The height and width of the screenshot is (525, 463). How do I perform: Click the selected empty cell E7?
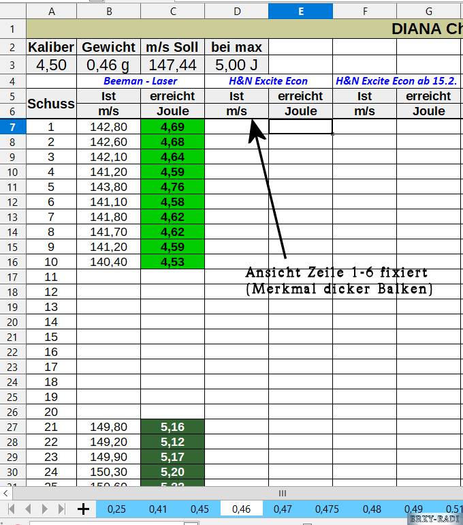tap(300, 127)
